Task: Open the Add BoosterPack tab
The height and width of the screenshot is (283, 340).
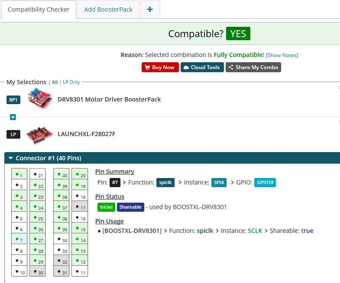Action: (x=108, y=10)
